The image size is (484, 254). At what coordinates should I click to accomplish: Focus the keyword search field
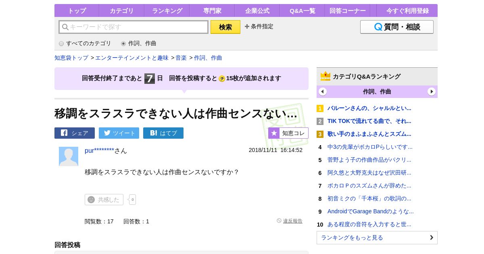(x=134, y=27)
